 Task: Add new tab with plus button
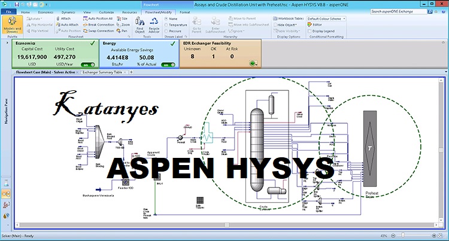pos(132,72)
